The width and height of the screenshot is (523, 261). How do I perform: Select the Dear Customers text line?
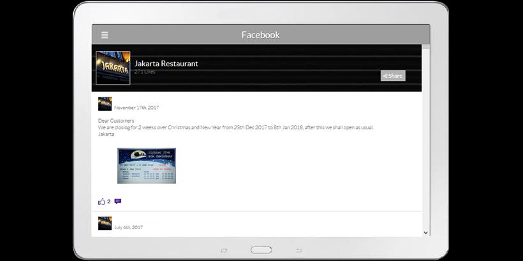click(x=116, y=120)
